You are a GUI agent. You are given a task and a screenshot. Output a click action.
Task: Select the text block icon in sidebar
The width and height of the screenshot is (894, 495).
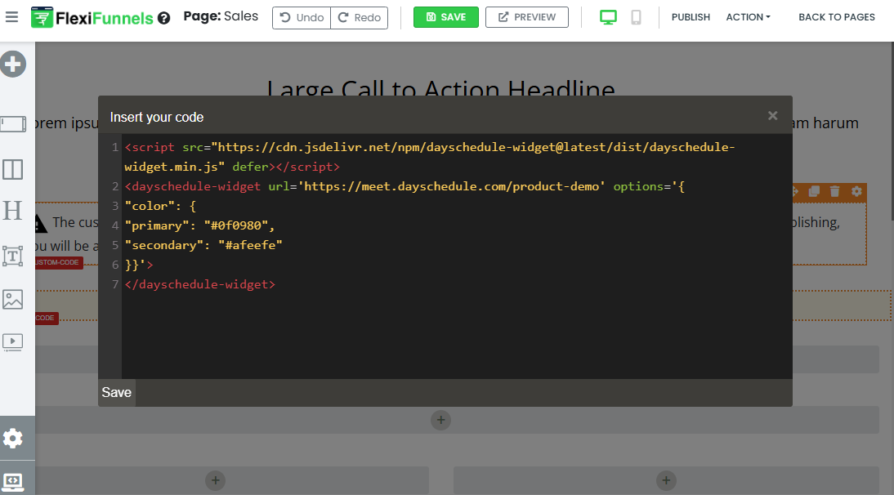coord(12,256)
